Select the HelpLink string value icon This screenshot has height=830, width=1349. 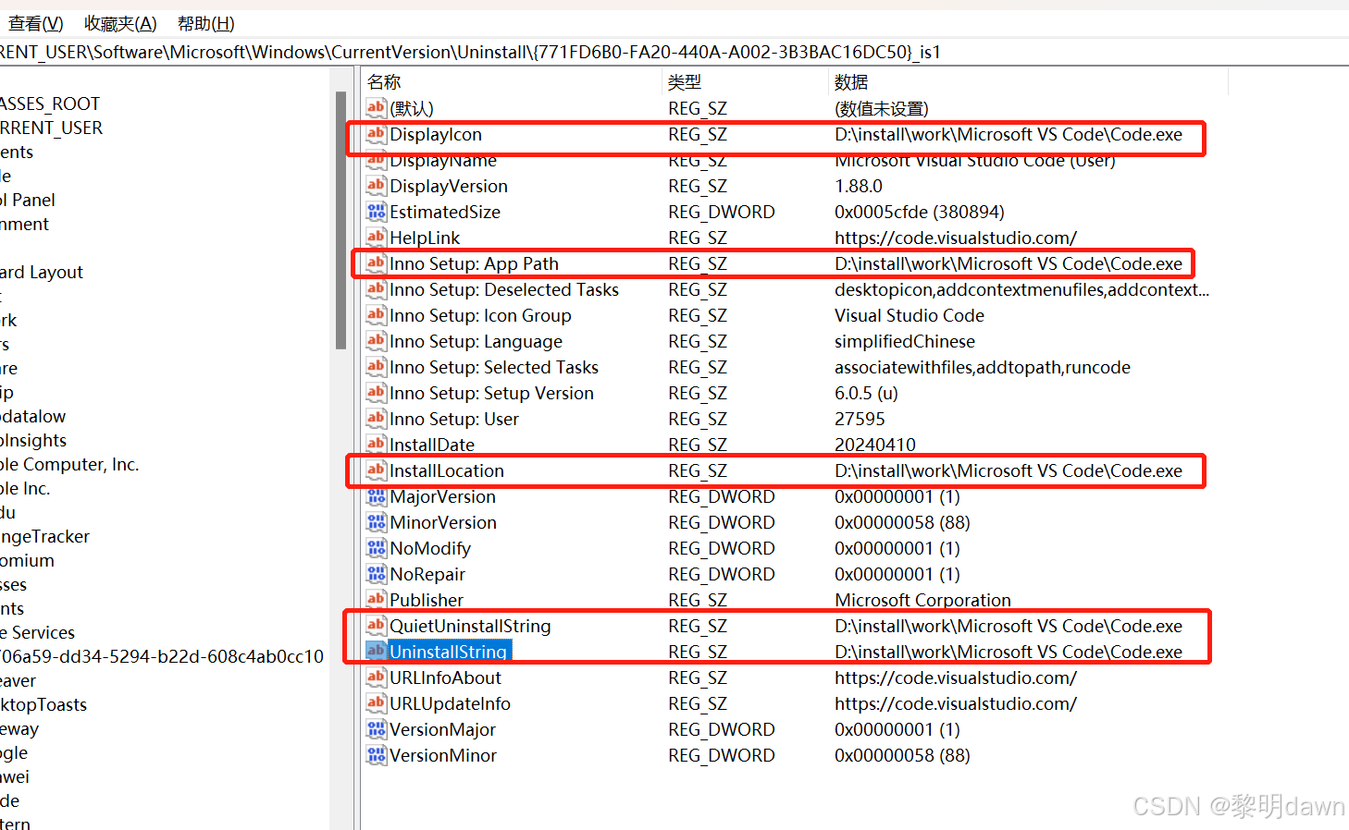[x=376, y=238]
